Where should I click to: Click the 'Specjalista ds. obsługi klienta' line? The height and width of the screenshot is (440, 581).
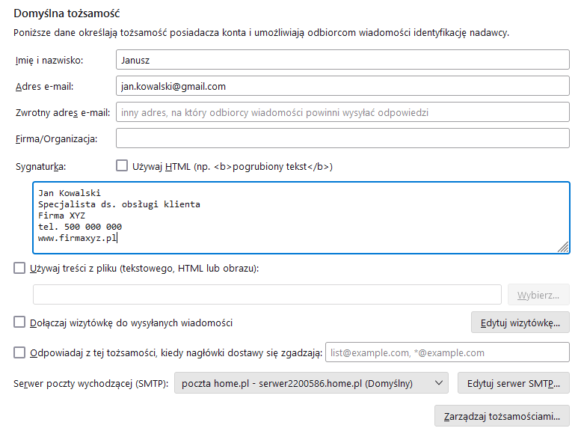point(119,204)
